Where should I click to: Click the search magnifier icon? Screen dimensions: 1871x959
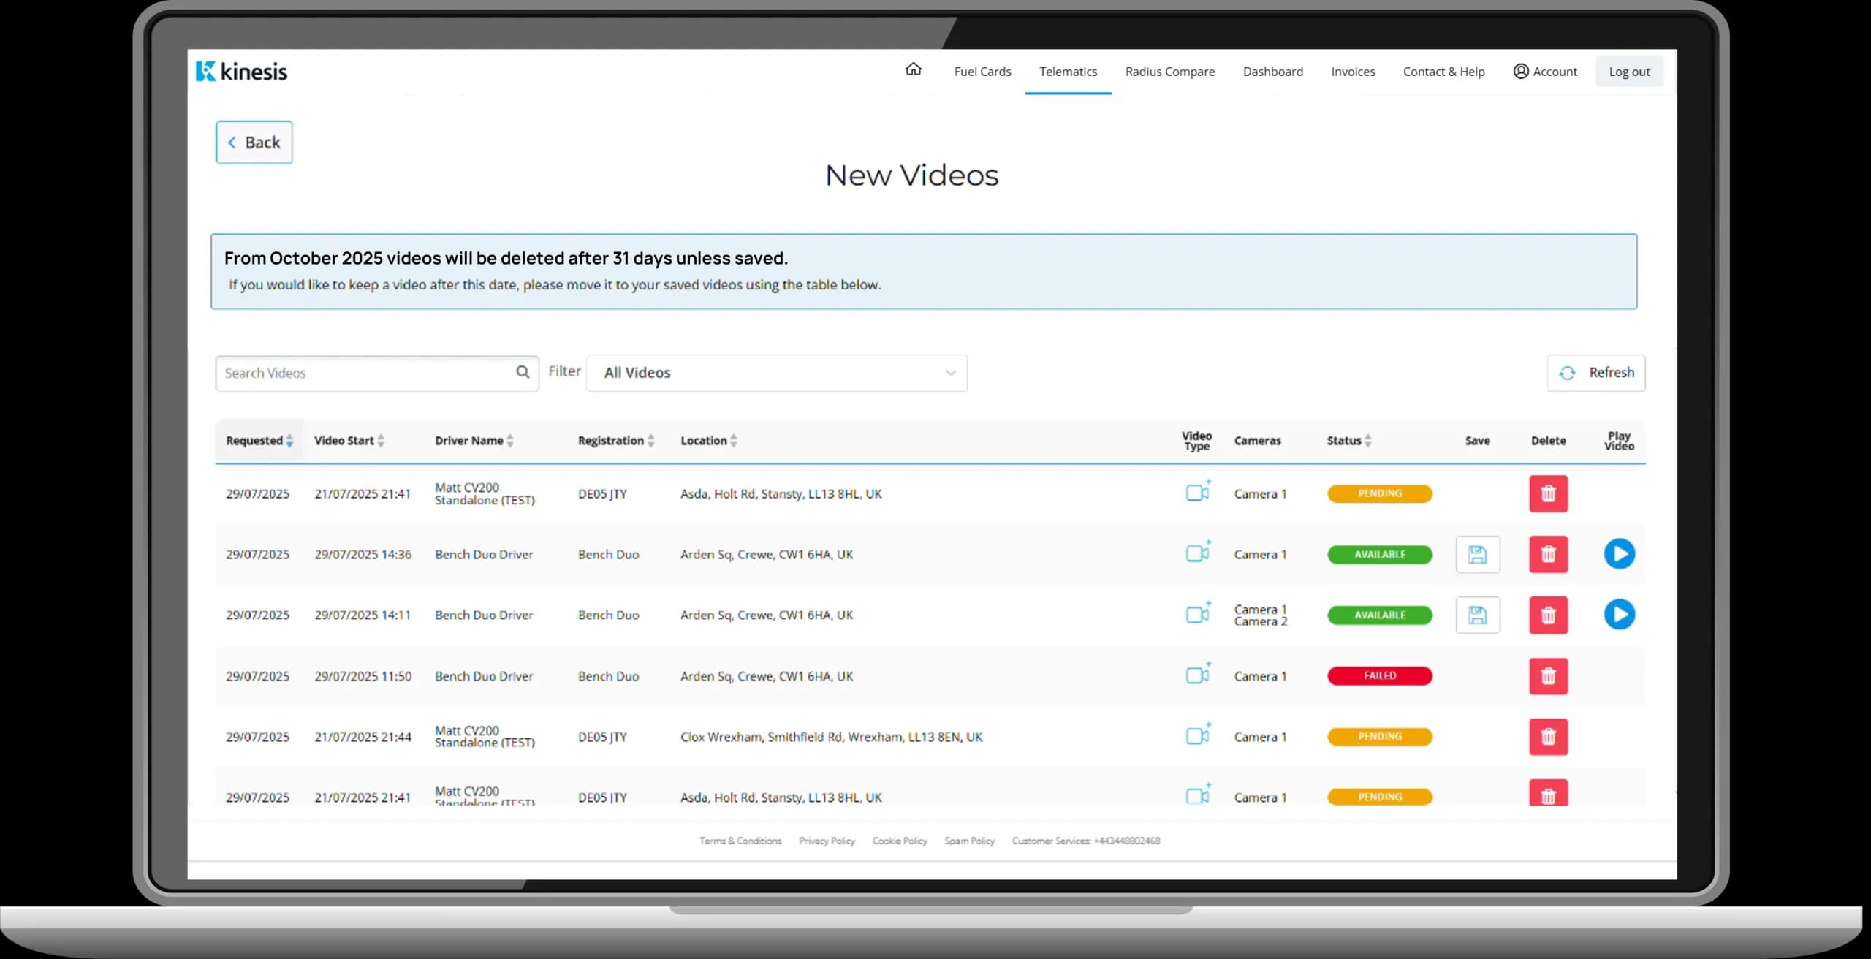point(523,372)
